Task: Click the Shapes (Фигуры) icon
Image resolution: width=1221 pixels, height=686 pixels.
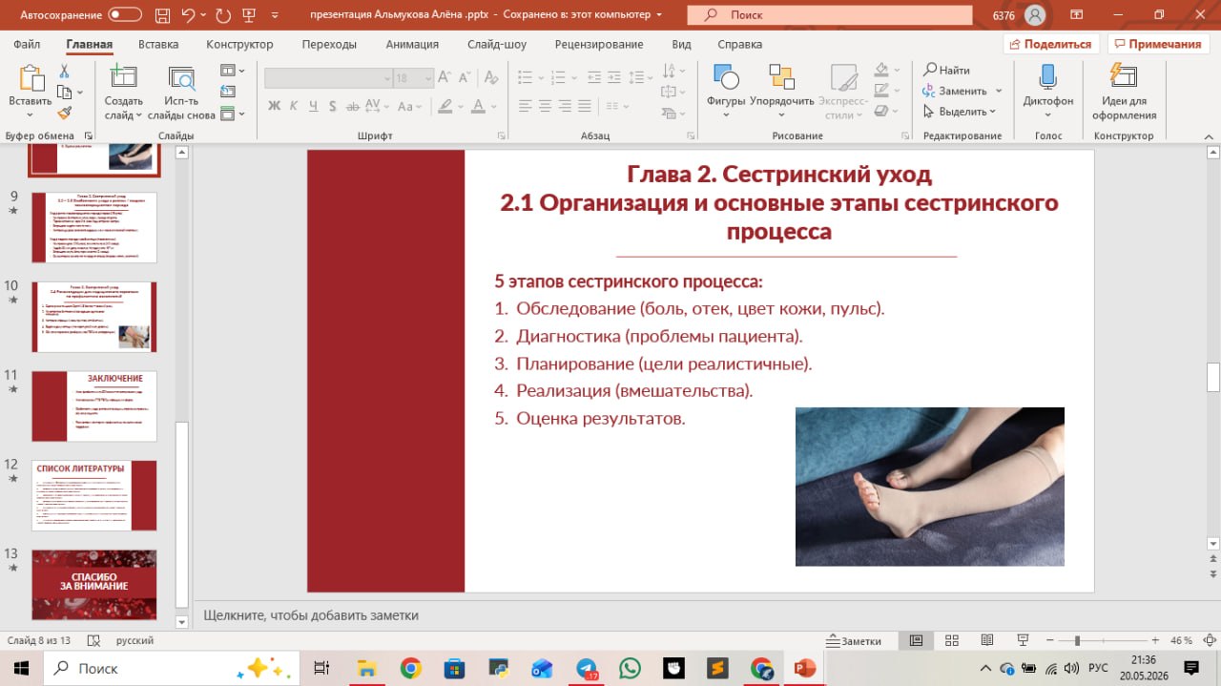Action: (726, 77)
